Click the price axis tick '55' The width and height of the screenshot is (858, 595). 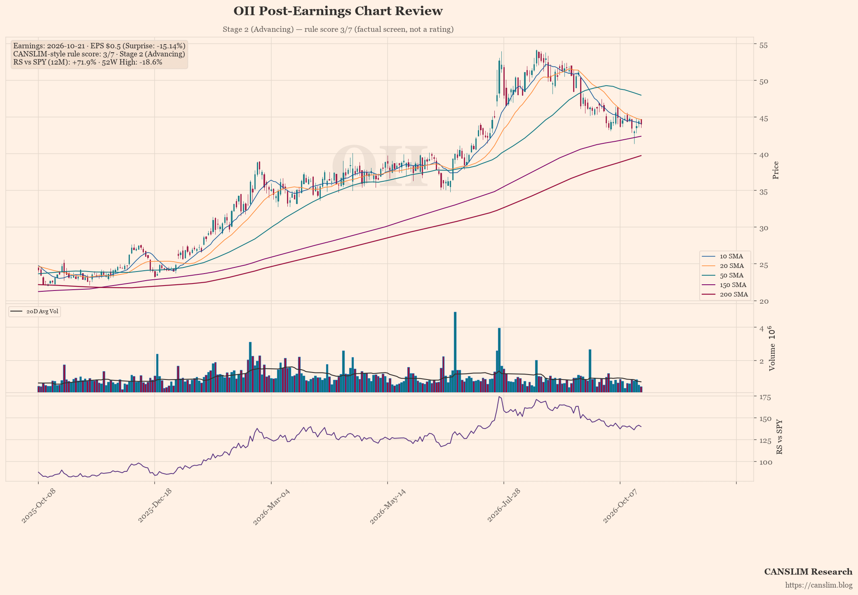click(x=764, y=45)
